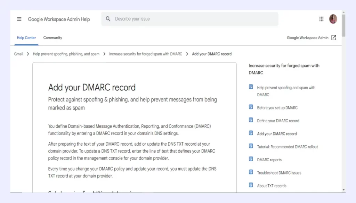The width and height of the screenshot is (356, 203).
Task: Open Help prevent spoofing and spam with DMARC article
Action: pyautogui.click(x=286, y=91)
